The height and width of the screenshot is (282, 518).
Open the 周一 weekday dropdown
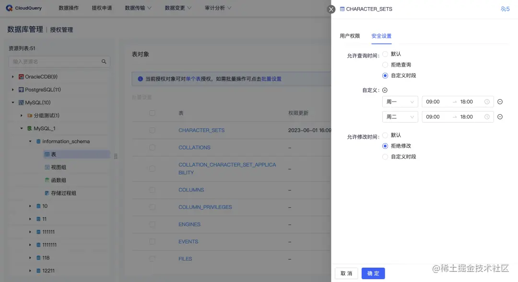click(400, 102)
